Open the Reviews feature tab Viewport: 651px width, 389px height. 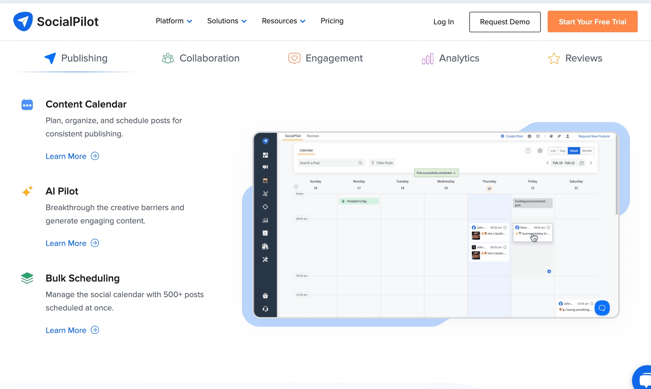(x=575, y=58)
